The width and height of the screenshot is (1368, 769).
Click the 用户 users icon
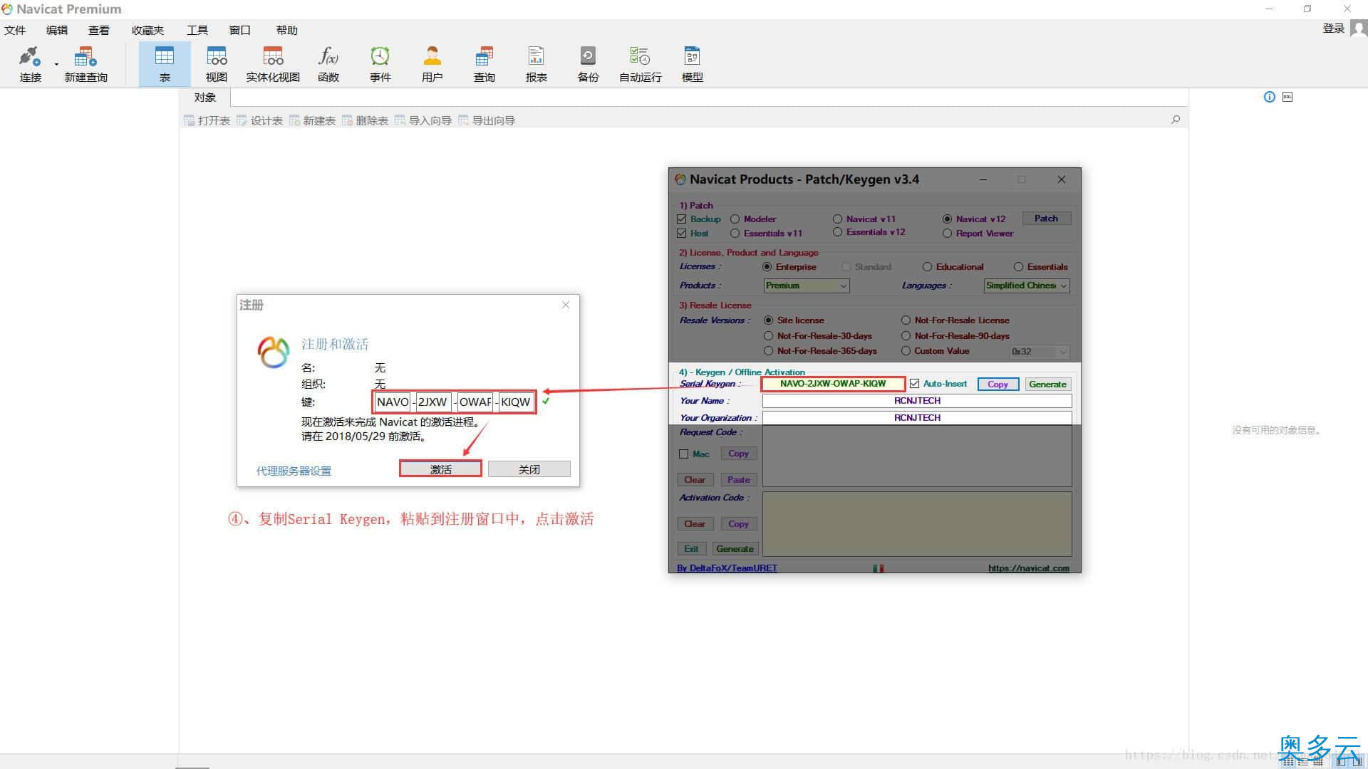click(432, 64)
